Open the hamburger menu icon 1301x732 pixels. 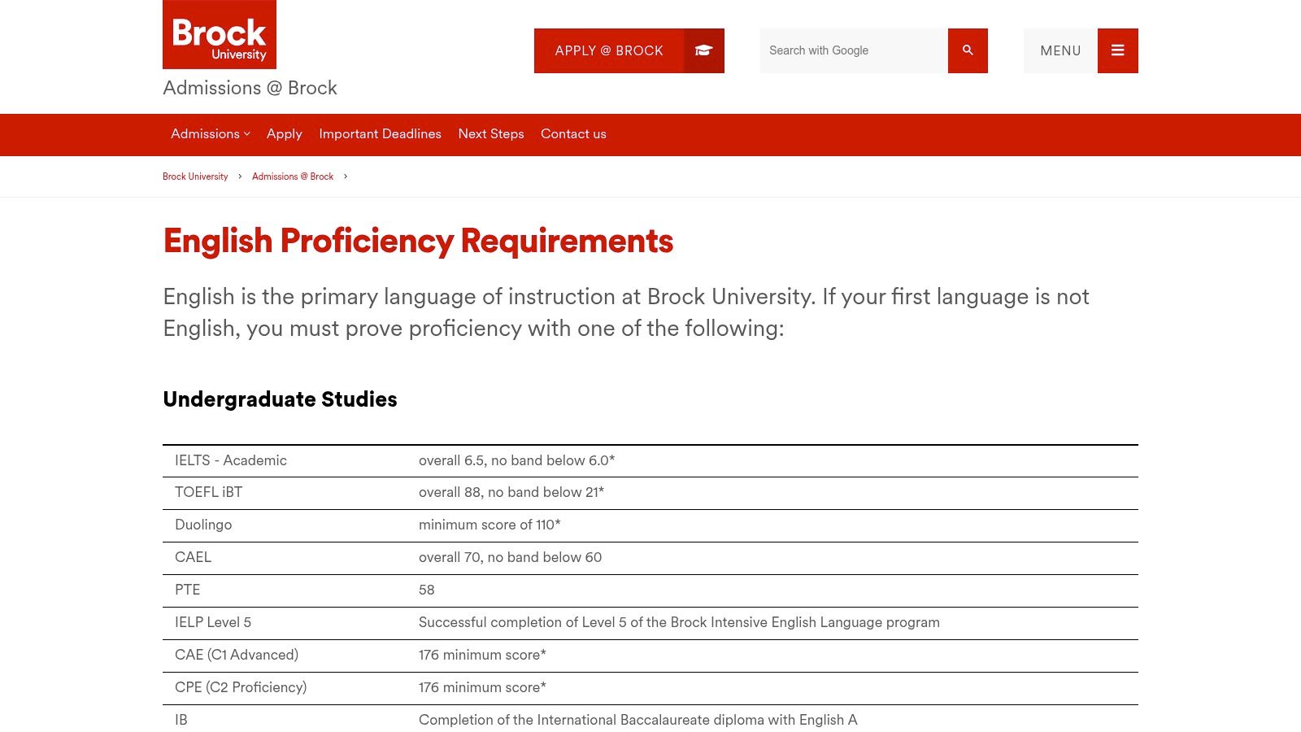[1118, 50]
